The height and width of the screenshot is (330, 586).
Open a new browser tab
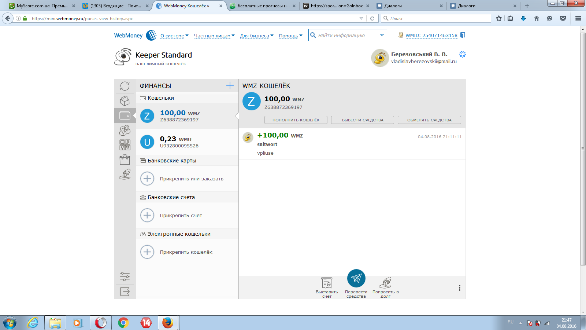tap(527, 6)
